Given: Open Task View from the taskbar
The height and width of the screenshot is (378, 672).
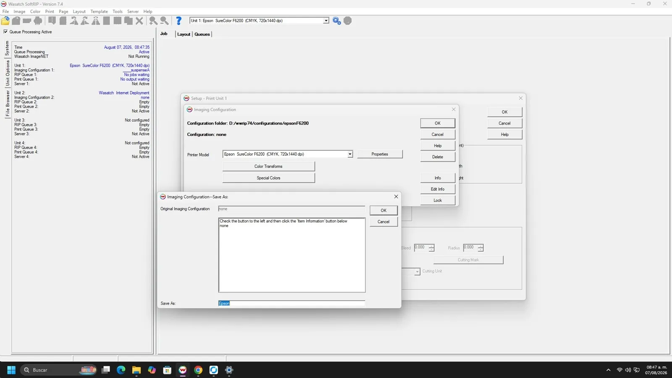Looking at the screenshot, I should pos(106,370).
